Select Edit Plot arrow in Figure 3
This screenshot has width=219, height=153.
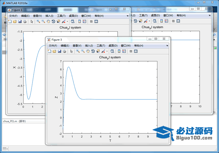[71, 51]
